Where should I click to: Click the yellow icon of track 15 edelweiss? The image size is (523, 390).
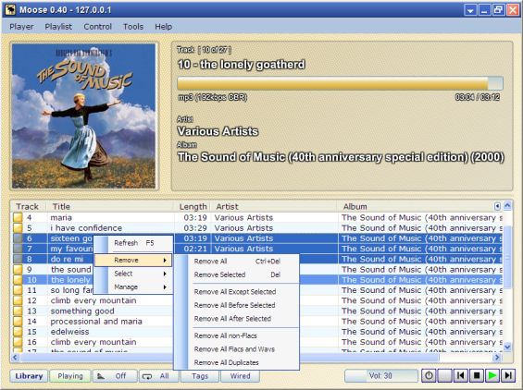pyautogui.click(x=18, y=332)
